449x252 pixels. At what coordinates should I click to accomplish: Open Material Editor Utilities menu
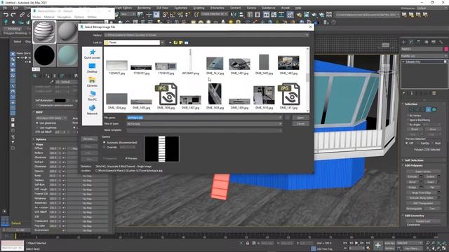tap(92, 17)
